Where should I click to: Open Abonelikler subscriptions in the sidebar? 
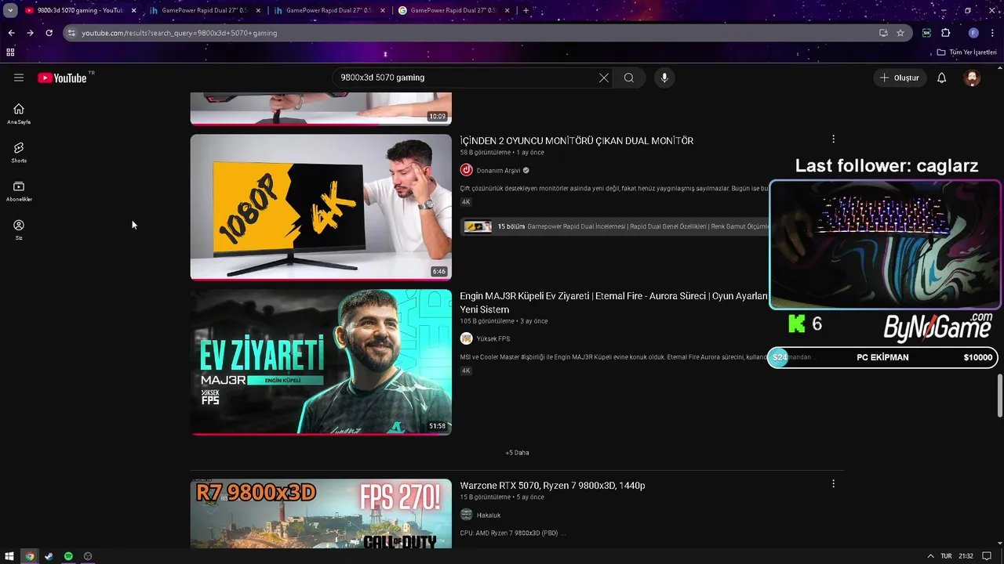19,190
